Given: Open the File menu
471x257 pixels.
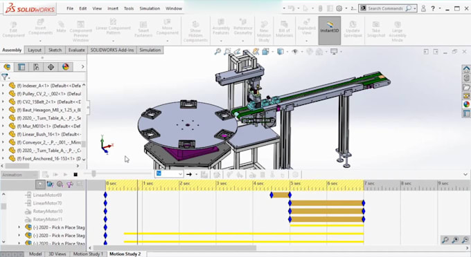Looking at the screenshot, I should 70,8.
